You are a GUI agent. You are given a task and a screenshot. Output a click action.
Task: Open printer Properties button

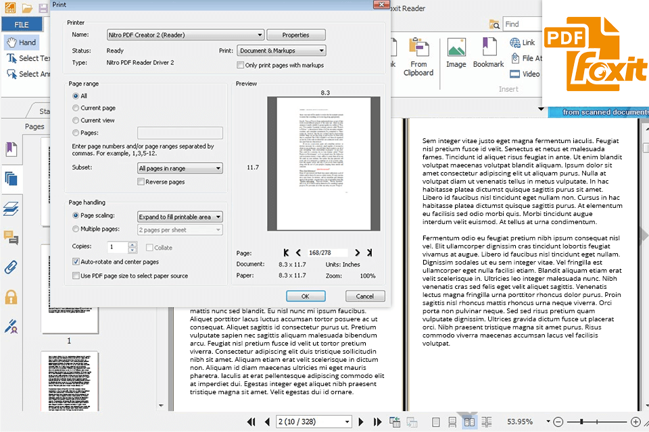click(x=295, y=35)
